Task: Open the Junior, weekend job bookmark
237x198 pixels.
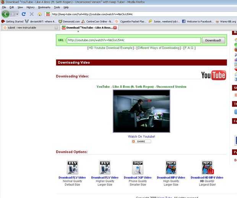Action: coord(164,21)
